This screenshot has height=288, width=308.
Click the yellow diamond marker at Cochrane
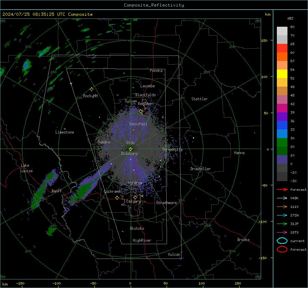tap(117, 198)
